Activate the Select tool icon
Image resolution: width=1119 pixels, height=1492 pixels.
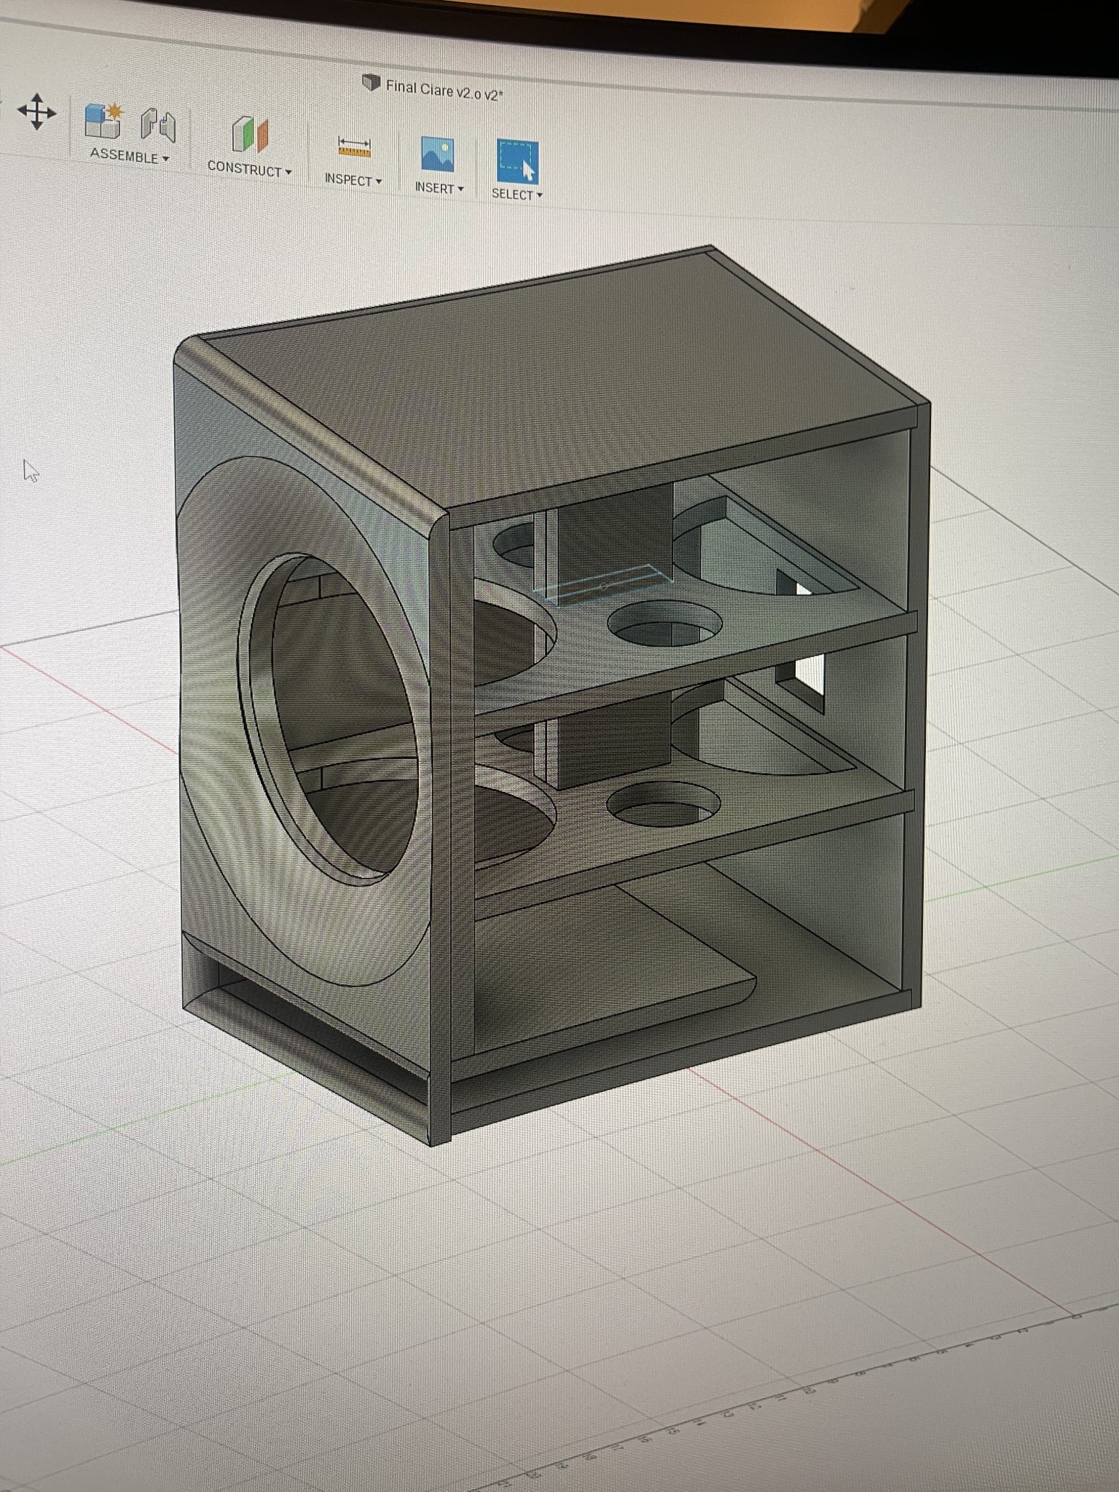tap(517, 161)
